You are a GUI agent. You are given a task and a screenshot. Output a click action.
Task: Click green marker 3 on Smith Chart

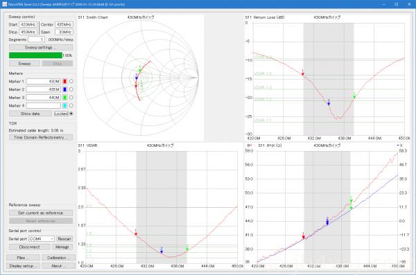coord(140,70)
